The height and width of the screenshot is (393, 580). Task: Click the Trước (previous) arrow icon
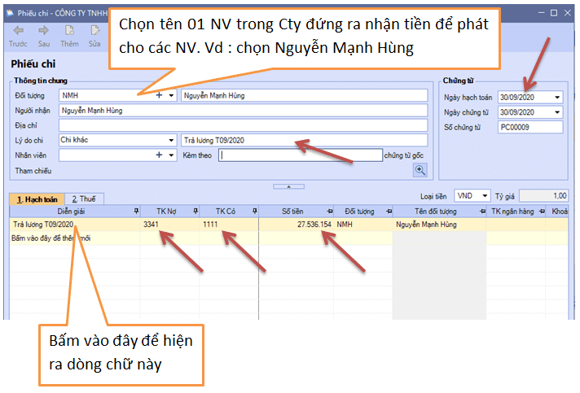(19, 32)
